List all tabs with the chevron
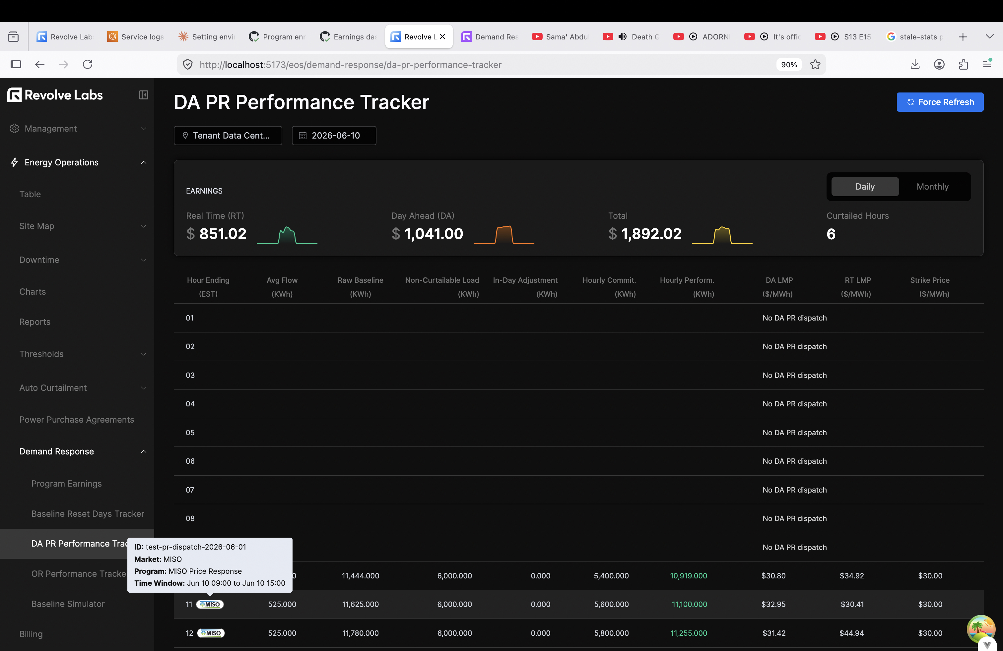The height and width of the screenshot is (651, 1003). (x=989, y=37)
